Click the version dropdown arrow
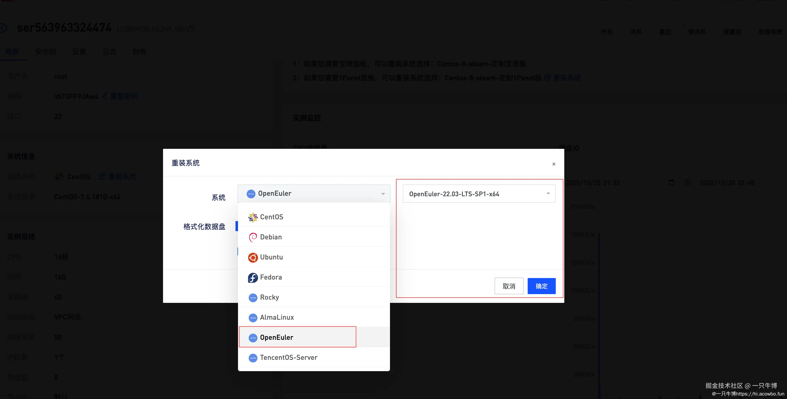 548,193
